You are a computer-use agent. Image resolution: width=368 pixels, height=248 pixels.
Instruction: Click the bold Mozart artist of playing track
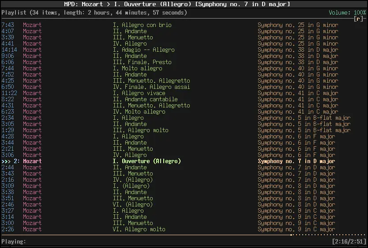[x=32, y=161]
